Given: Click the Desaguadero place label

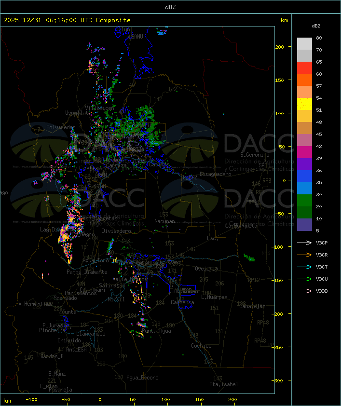Looking at the screenshot, I should point(215,174).
